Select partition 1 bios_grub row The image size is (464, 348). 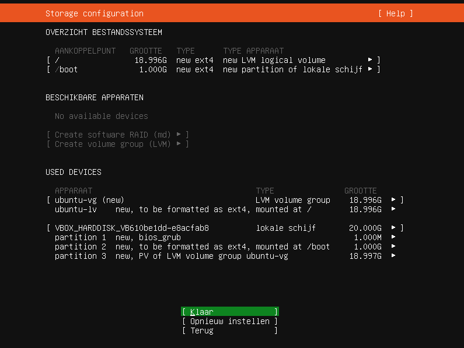point(225,237)
